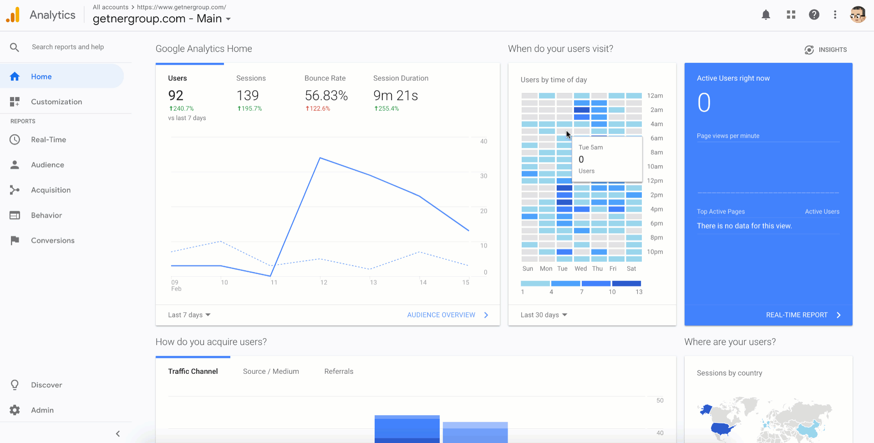This screenshot has height=443, width=874.
Task: Click the Users by time of day title
Action: pyautogui.click(x=554, y=80)
